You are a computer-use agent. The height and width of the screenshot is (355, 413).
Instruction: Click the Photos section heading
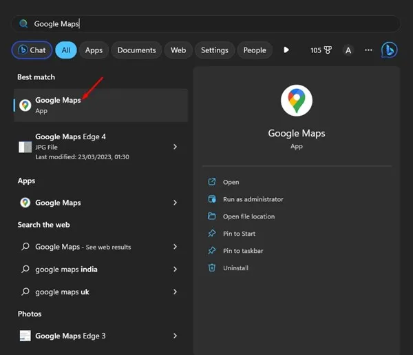[x=30, y=314]
